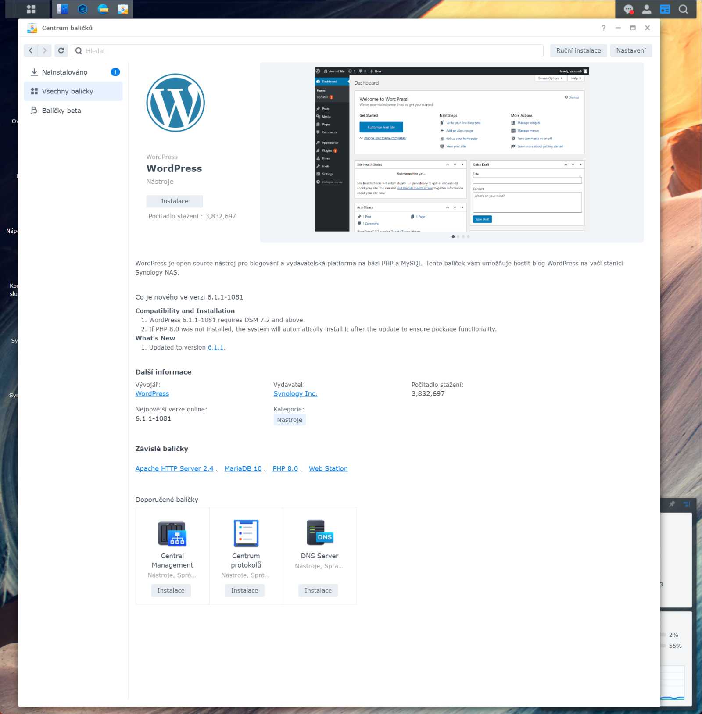This screenshot has height=714, width=702.
Task: Open the Nainstalováno section
Action: pyautogui.click(x=73, y=72)
